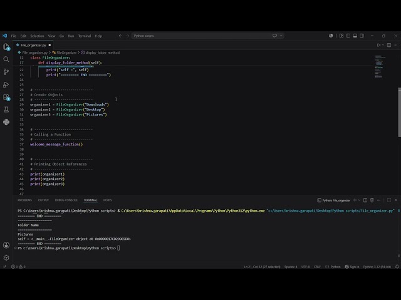This screenshot has width=401, height=300.
Task: Open the Manage gear menu
Action: tap(6, 257)
